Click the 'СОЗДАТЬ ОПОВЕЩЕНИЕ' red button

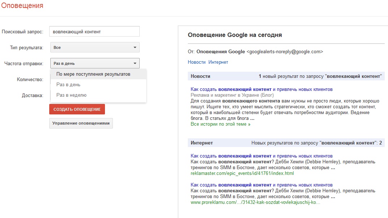click(x=77, y=109)
